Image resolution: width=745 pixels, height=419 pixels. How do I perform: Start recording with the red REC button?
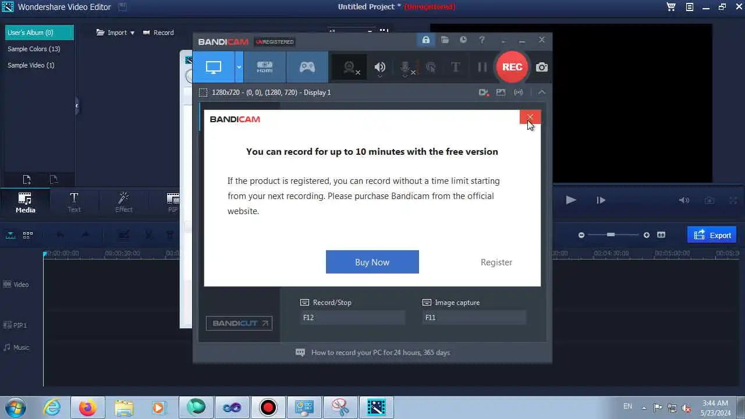point(512,67)
